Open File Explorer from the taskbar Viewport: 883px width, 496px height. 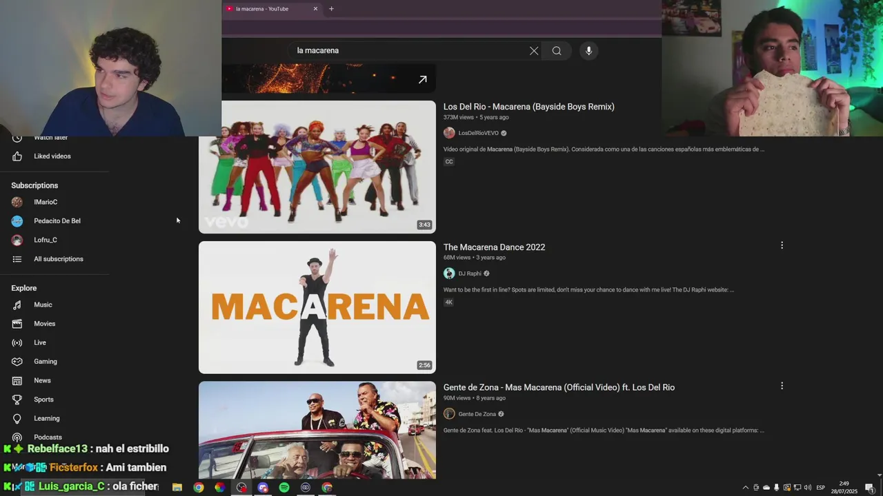point(177,487)
